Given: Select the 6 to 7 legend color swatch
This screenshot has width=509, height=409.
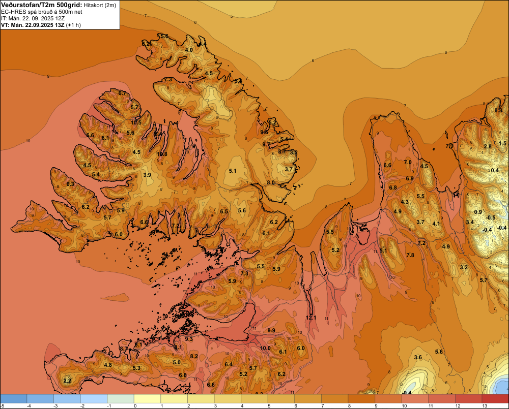Looking at the screenshot, I should (308, 399).
